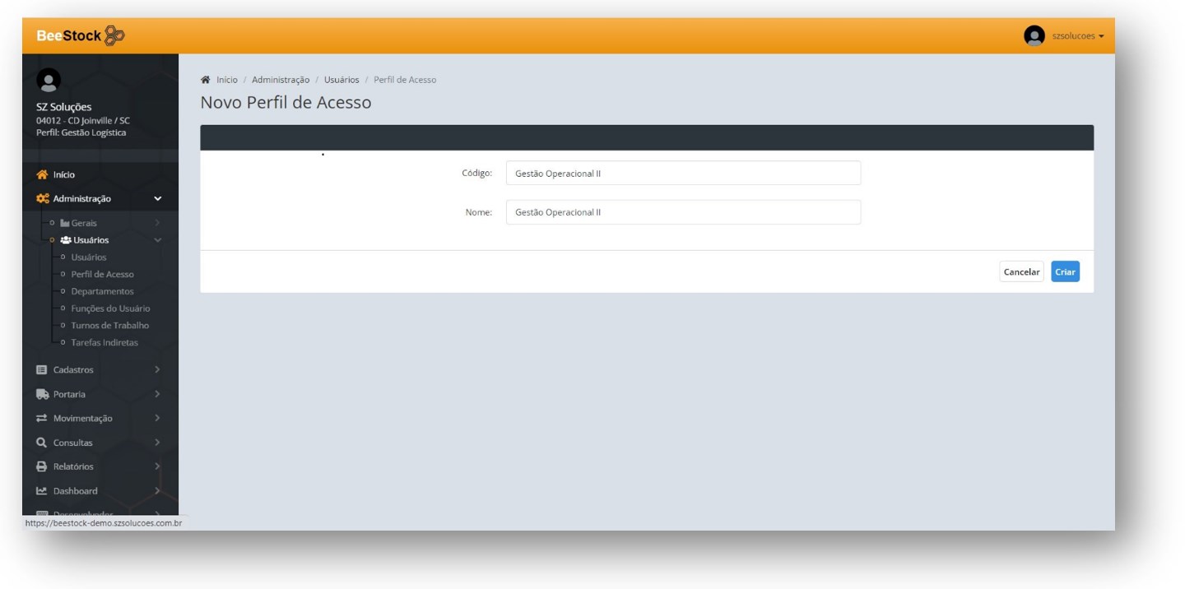Open Perfil de Acesso in the sidebar
Viewport: 1185px width, 589px height.
(102, 275)
